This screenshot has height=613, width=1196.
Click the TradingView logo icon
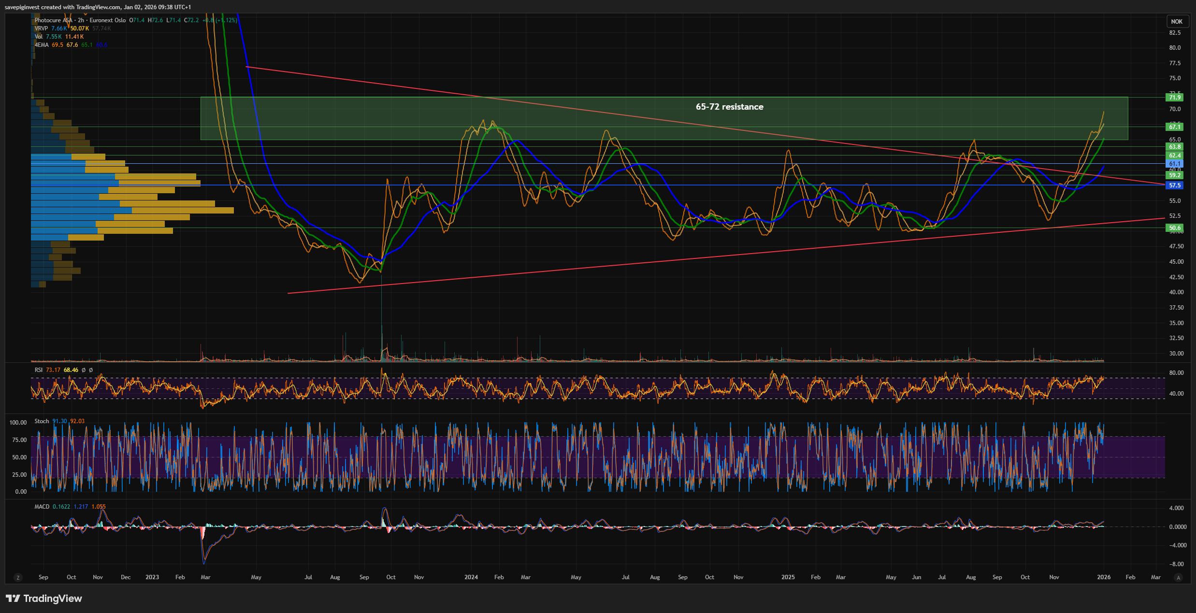[13, 599]
